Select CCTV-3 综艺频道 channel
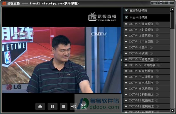176x114 pixels. [x=147, y=36]
